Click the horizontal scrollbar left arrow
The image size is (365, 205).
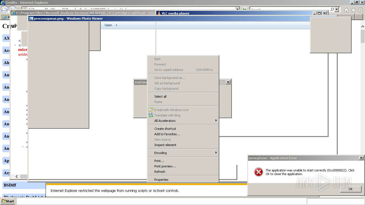(x=17, y=177)
